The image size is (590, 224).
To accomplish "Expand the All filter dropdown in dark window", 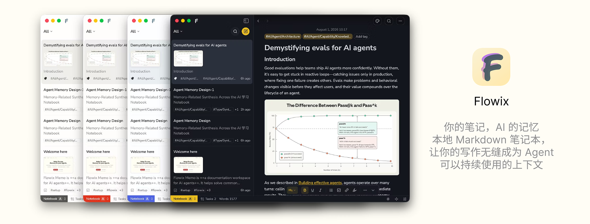I will pos(178,31).
